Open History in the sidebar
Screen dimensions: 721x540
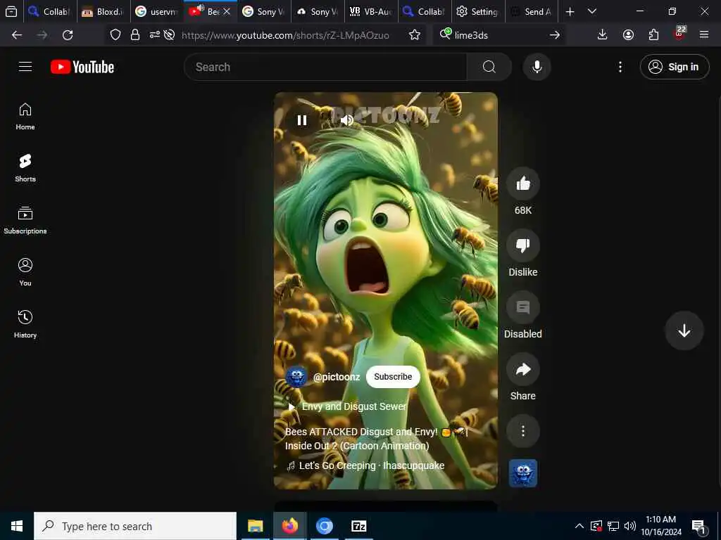(25, 324)
